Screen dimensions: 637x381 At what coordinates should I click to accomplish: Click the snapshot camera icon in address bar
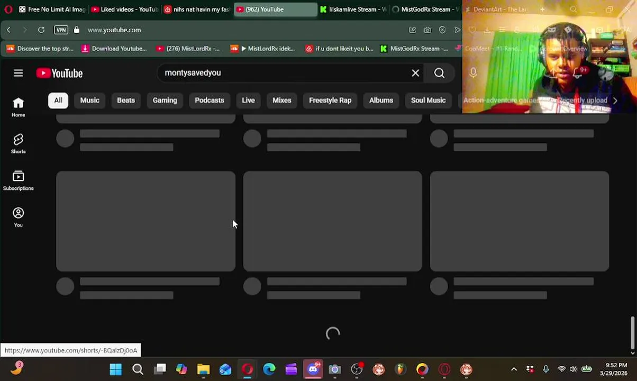427,30
